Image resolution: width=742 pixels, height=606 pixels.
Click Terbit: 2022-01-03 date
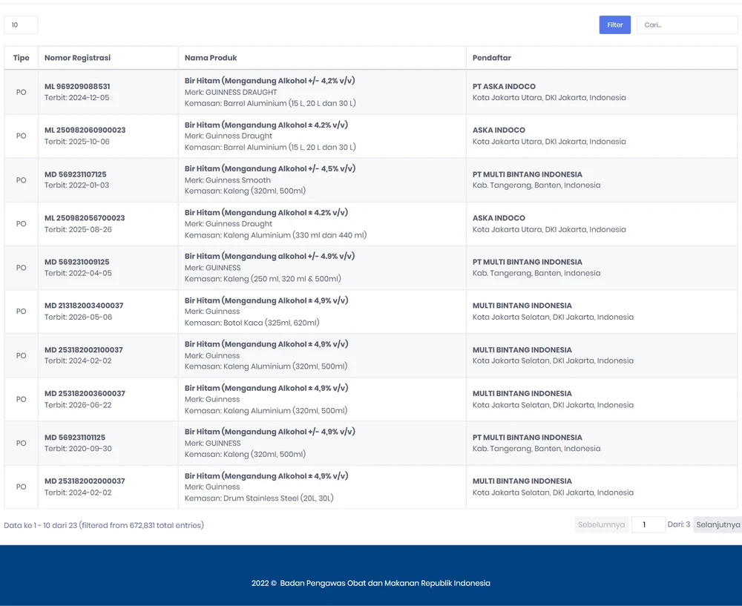[76, 185]
